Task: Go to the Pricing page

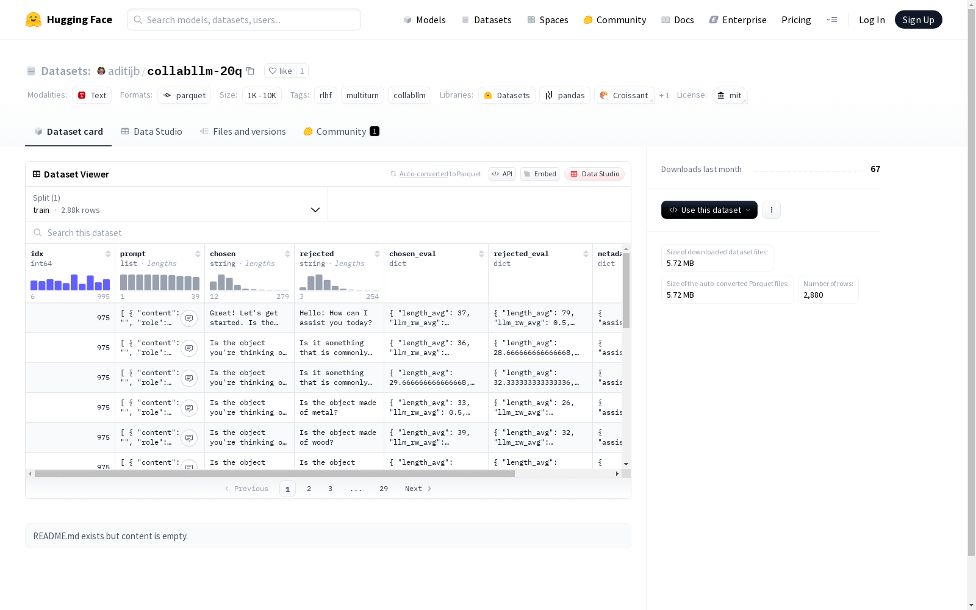Action: click(796, 20)
